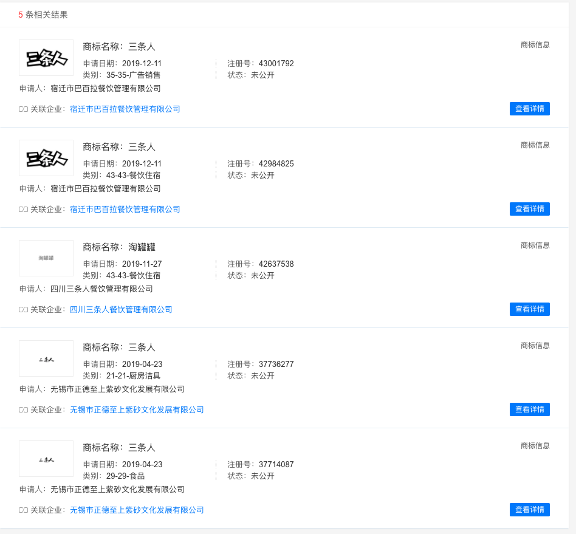
Task: Open trademark thumbnail for registration 37714087
Action: [46, 459]
